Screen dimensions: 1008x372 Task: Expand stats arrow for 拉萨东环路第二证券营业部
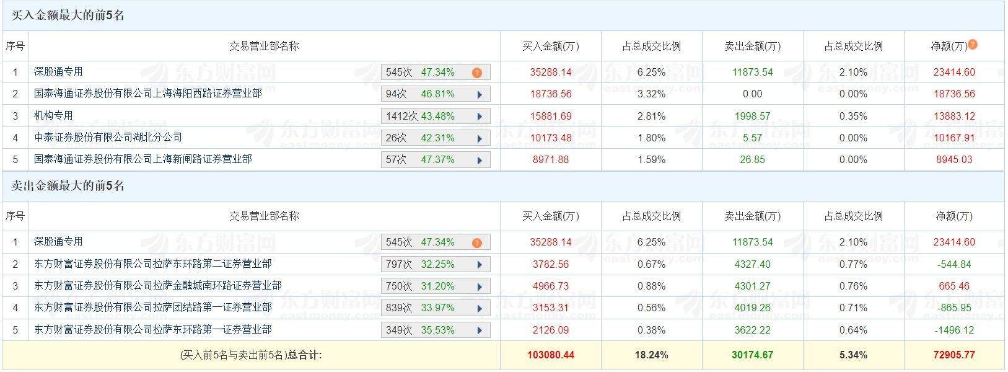pos(480,265)
